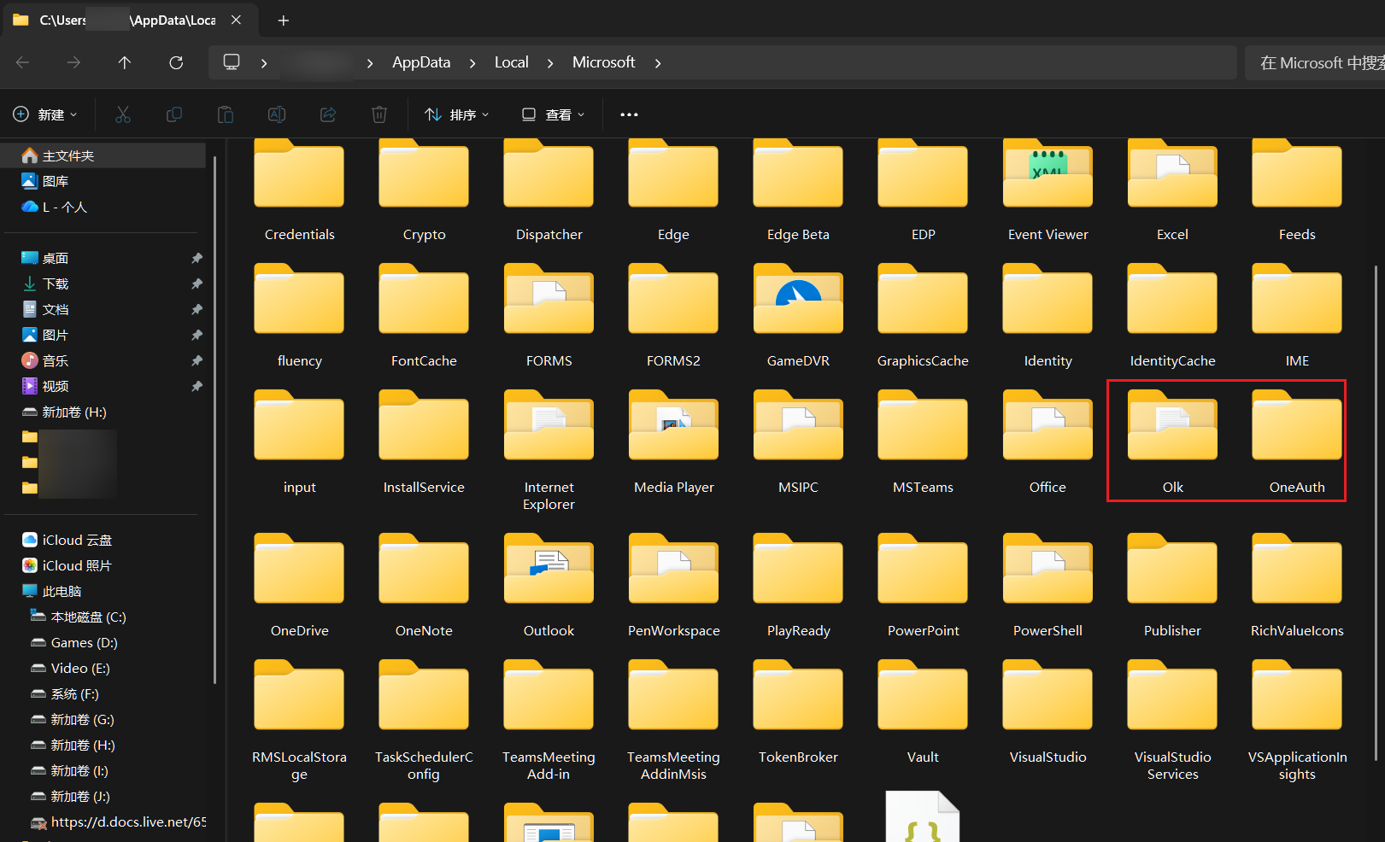Unpin 图片 using its pin icon
The width and height of the screenshot is (1385, 842).
pyautogui.click(x=197, y=335)
